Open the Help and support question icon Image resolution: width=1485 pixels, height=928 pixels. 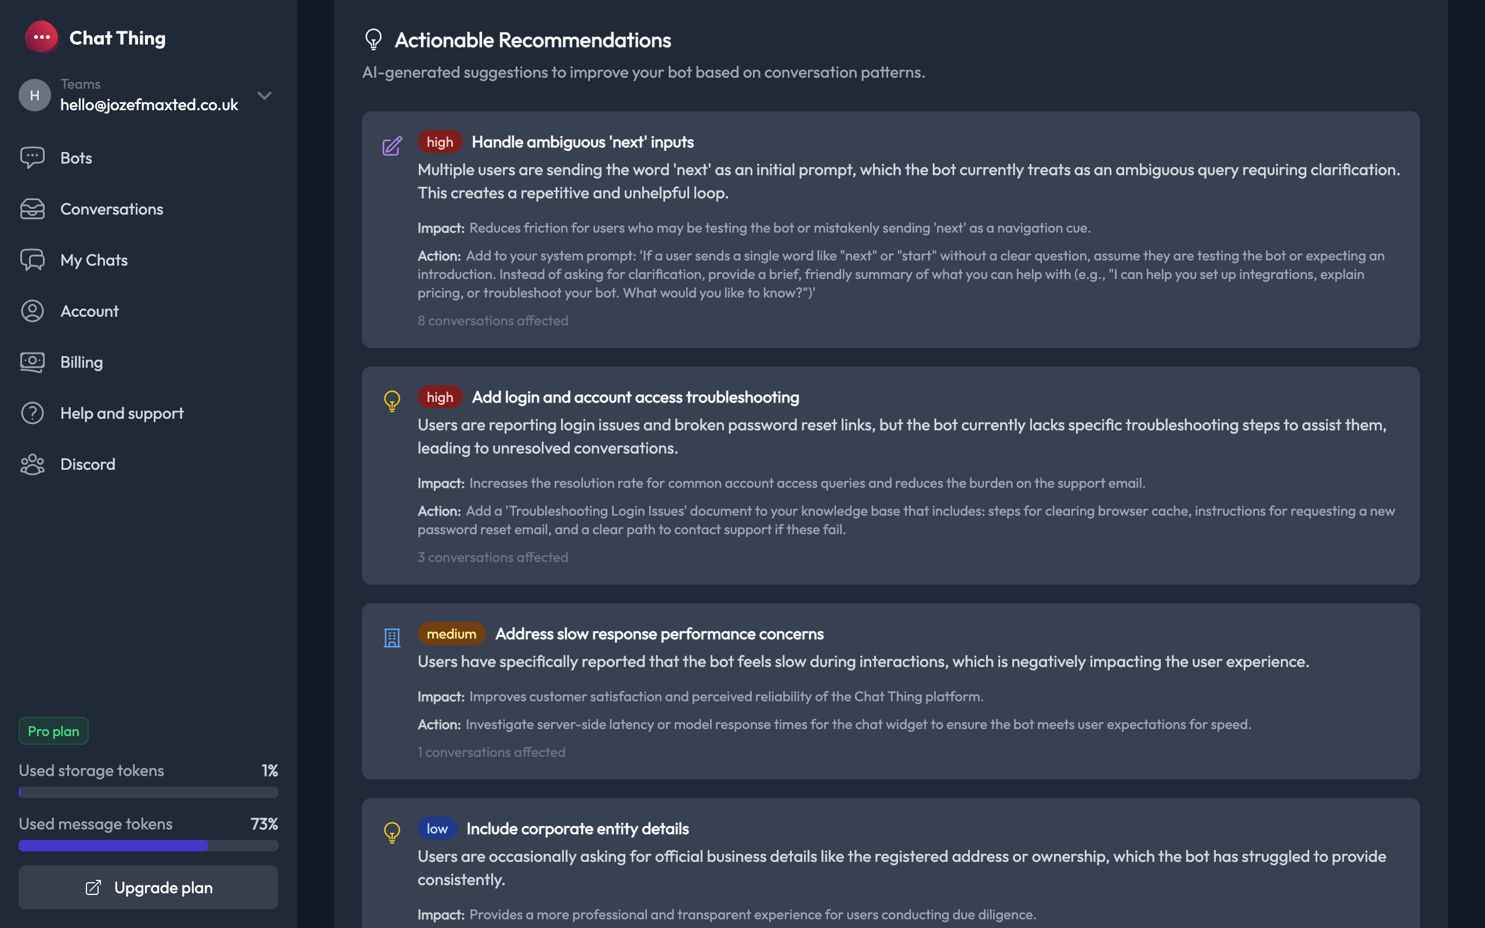(32, 412)
